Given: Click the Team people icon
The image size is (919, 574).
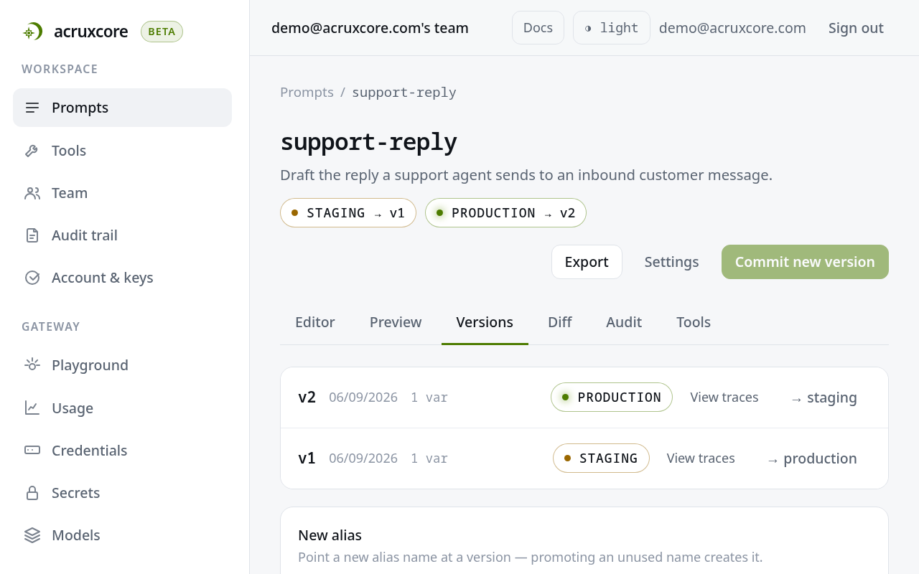Looking at the screenshot, I should 32,193.
